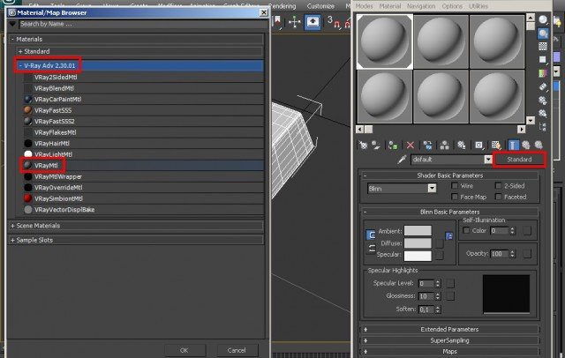Click Get Material icon in Material Editor
Viewport: 565px width, 358px height.
pyautogui.click(x=363, y=145)
